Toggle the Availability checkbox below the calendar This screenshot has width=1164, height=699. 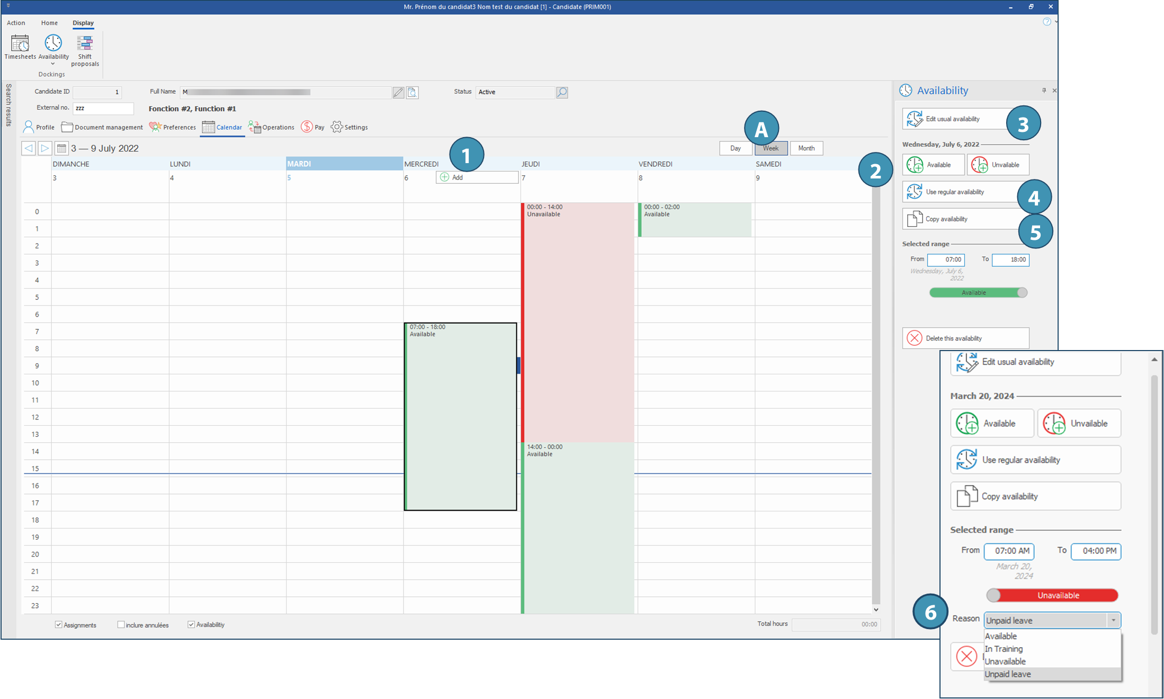191,625
